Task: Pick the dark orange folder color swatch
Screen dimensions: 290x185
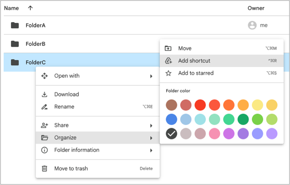Action: point(229,105)
